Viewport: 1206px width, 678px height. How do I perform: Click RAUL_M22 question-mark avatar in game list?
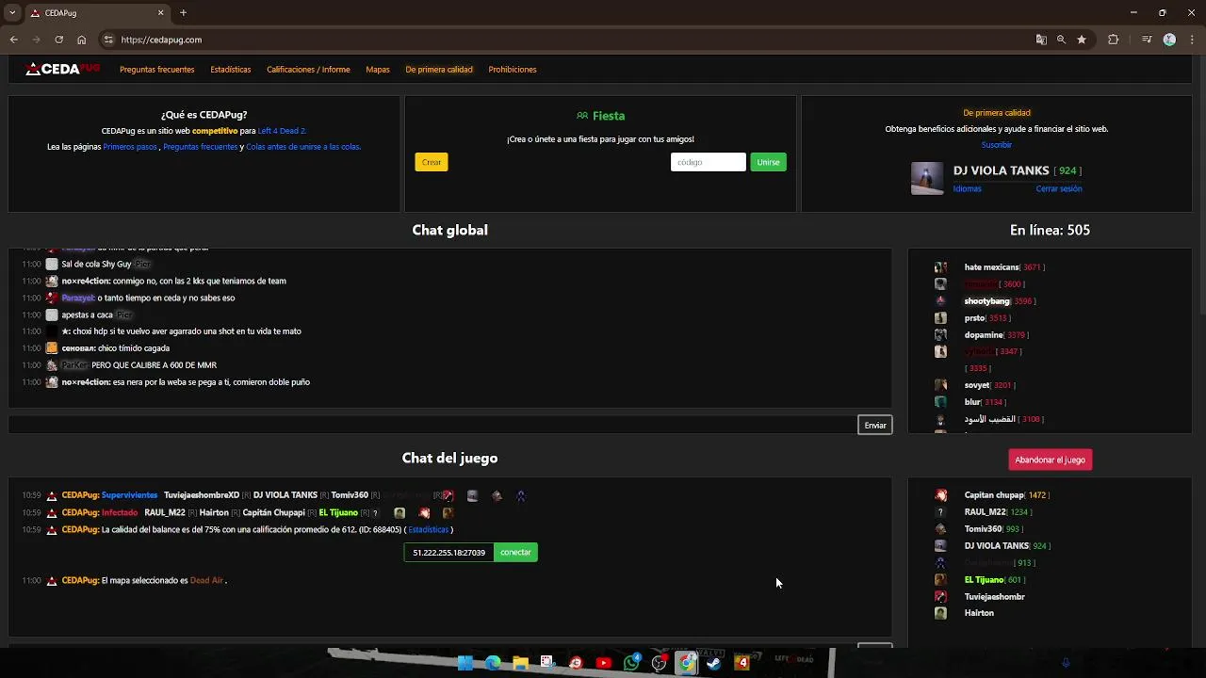[940, 512]
